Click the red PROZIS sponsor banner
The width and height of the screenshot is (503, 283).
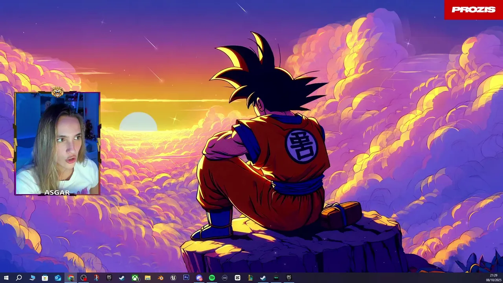[474, 10]
